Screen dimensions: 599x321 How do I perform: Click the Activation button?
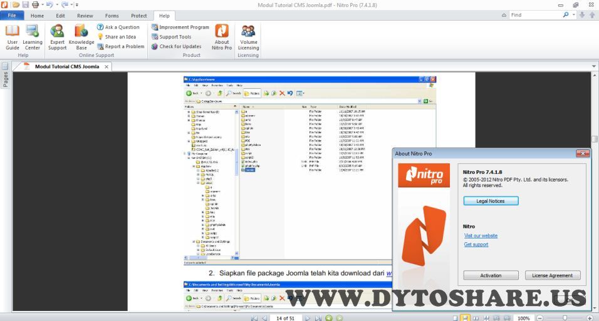pyautogui.click(x=491, y=275)
